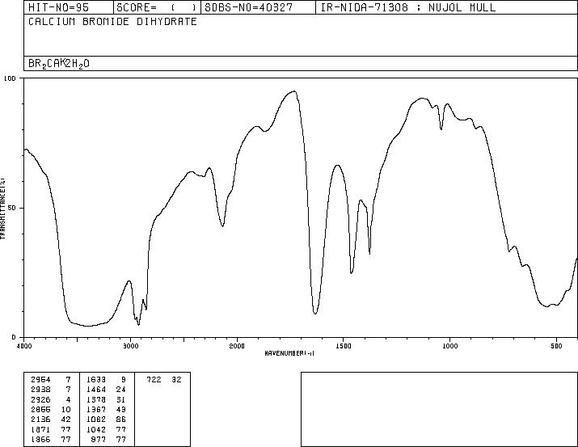578x447 pixels.
Task: Select wavenumber 722 in the peak table
Action: tap(154, 380)
